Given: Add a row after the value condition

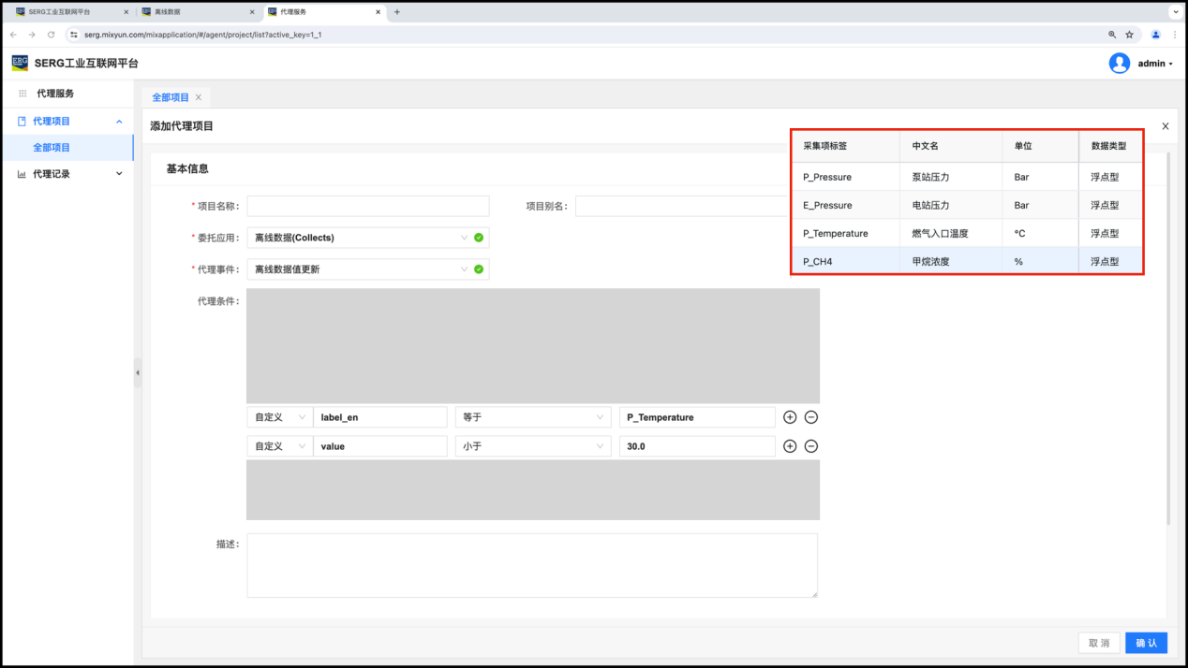Looking at the screenshot, I should [x=790, y=446].
